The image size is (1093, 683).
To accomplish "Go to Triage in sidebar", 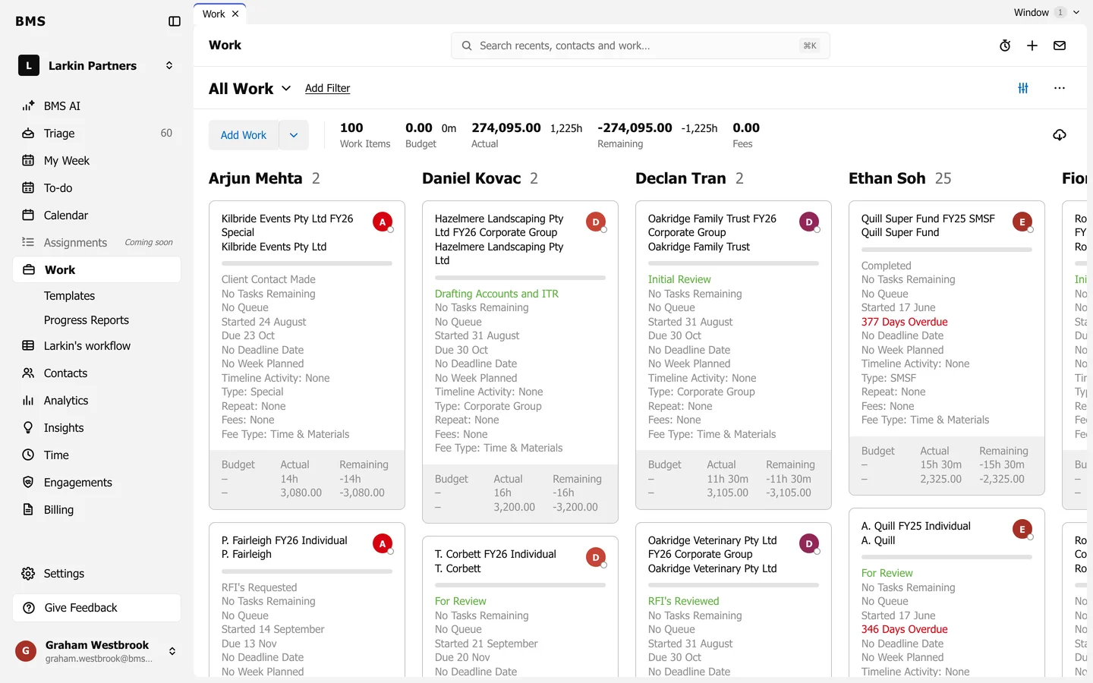I will tap(96, 134).
